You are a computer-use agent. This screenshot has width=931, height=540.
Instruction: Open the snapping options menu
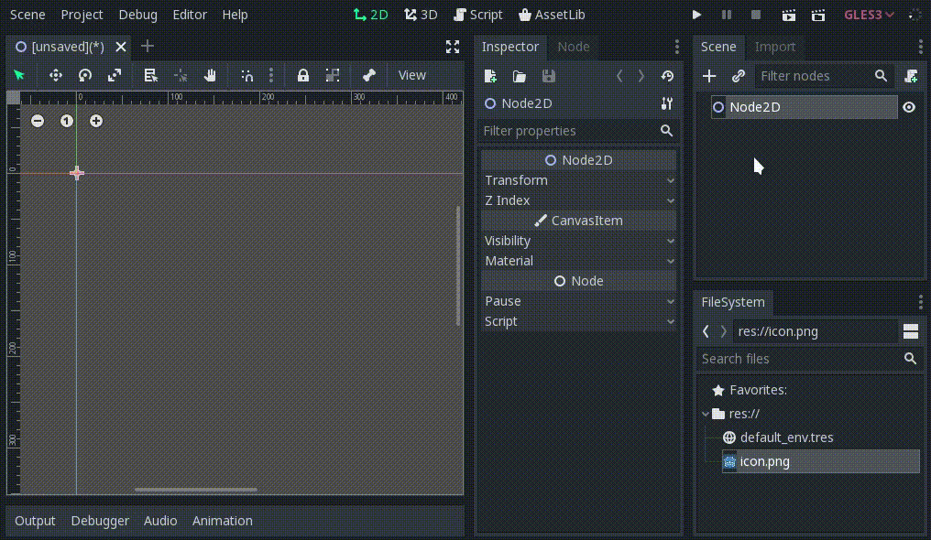tap(270, 75)
